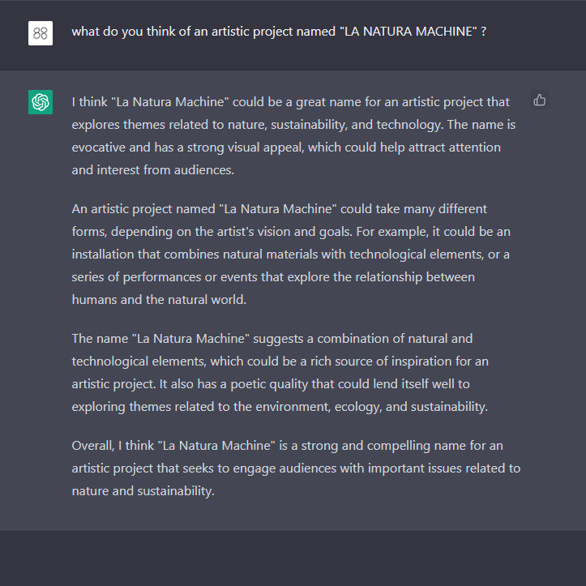Screen dimensions: 586x586
Task: Click the response paragraph starting "I think"
Action: (x=293, y=136)
